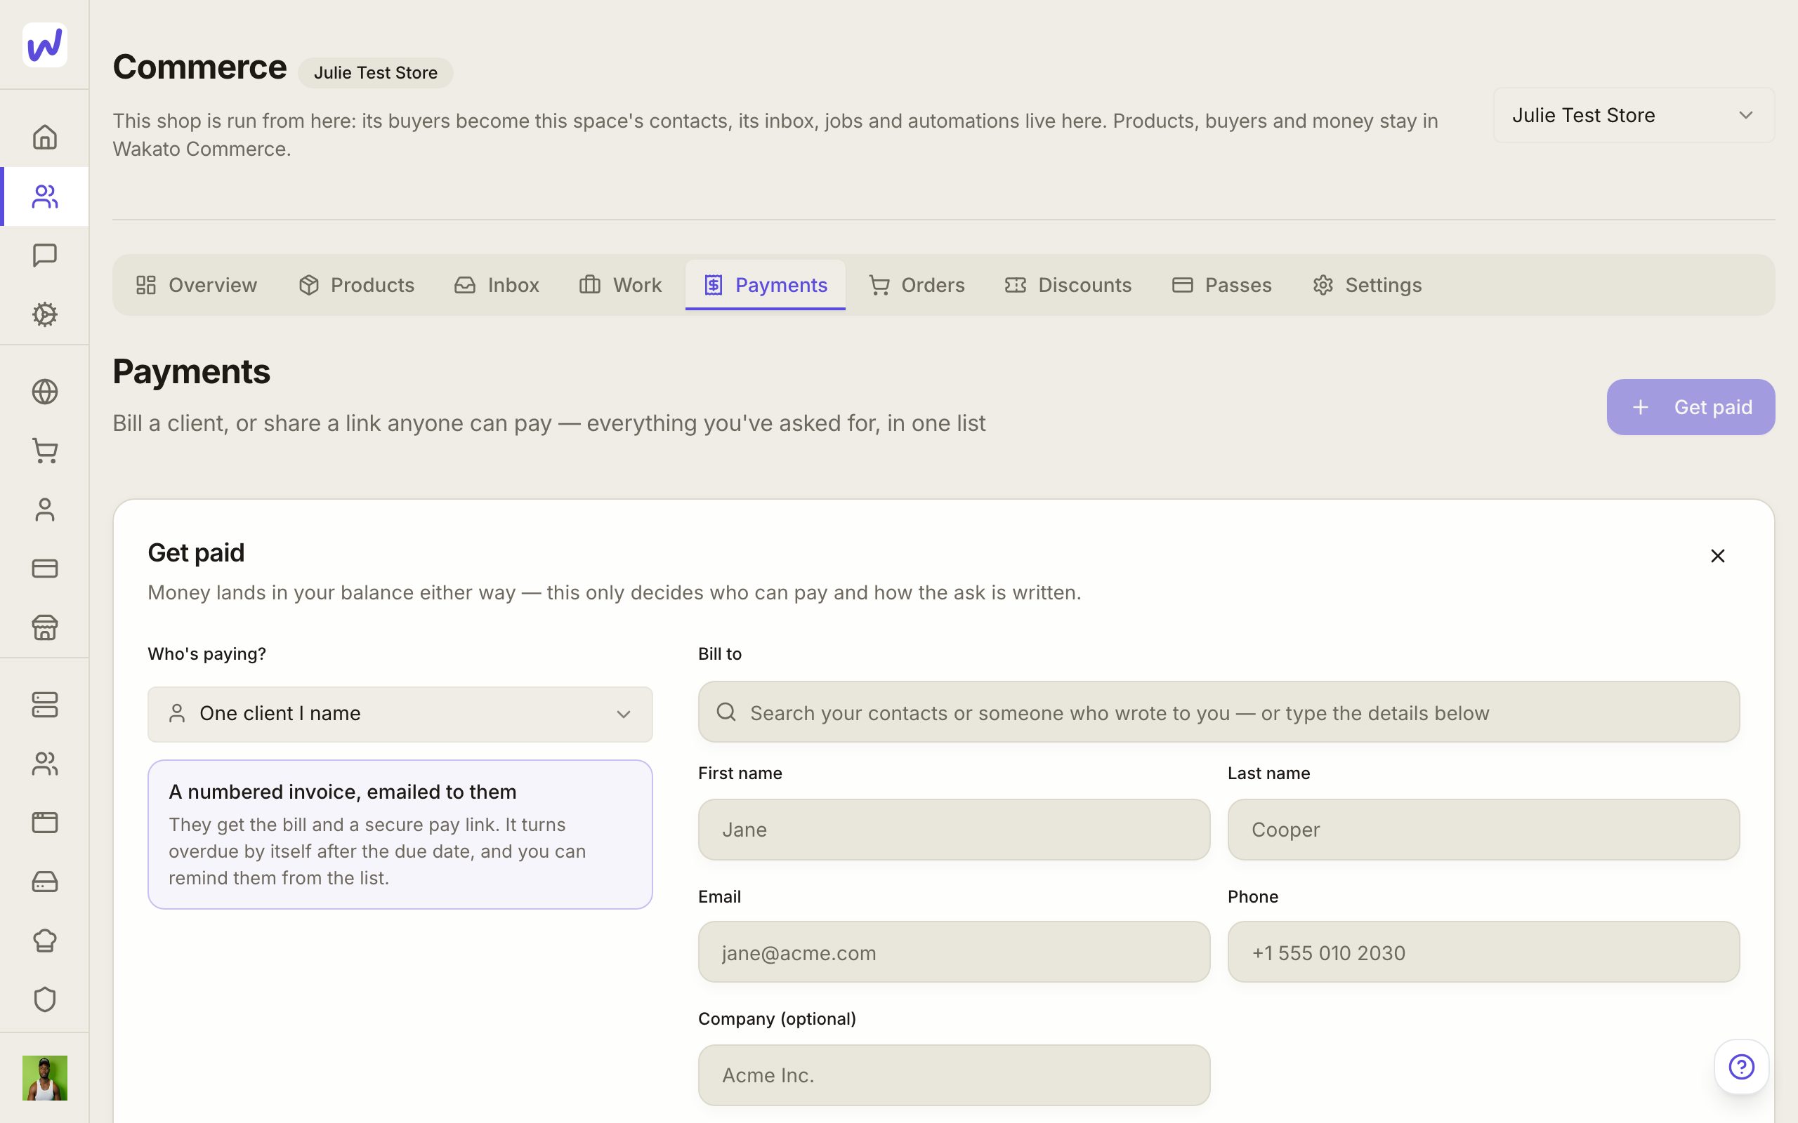This screenshot has height=1123, width=1798.
Task: Open the storefront sidebar icon
Action: tap(44, 627)
